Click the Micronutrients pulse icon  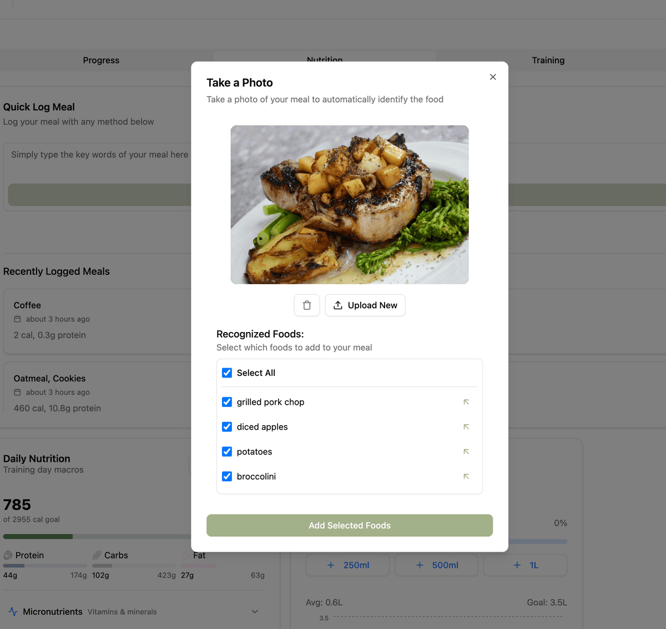pyautogui.click(x=13, y=612)
